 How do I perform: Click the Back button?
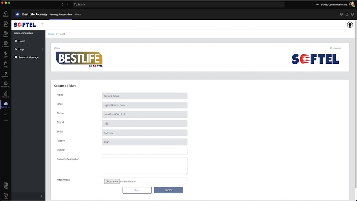(137, 190)
